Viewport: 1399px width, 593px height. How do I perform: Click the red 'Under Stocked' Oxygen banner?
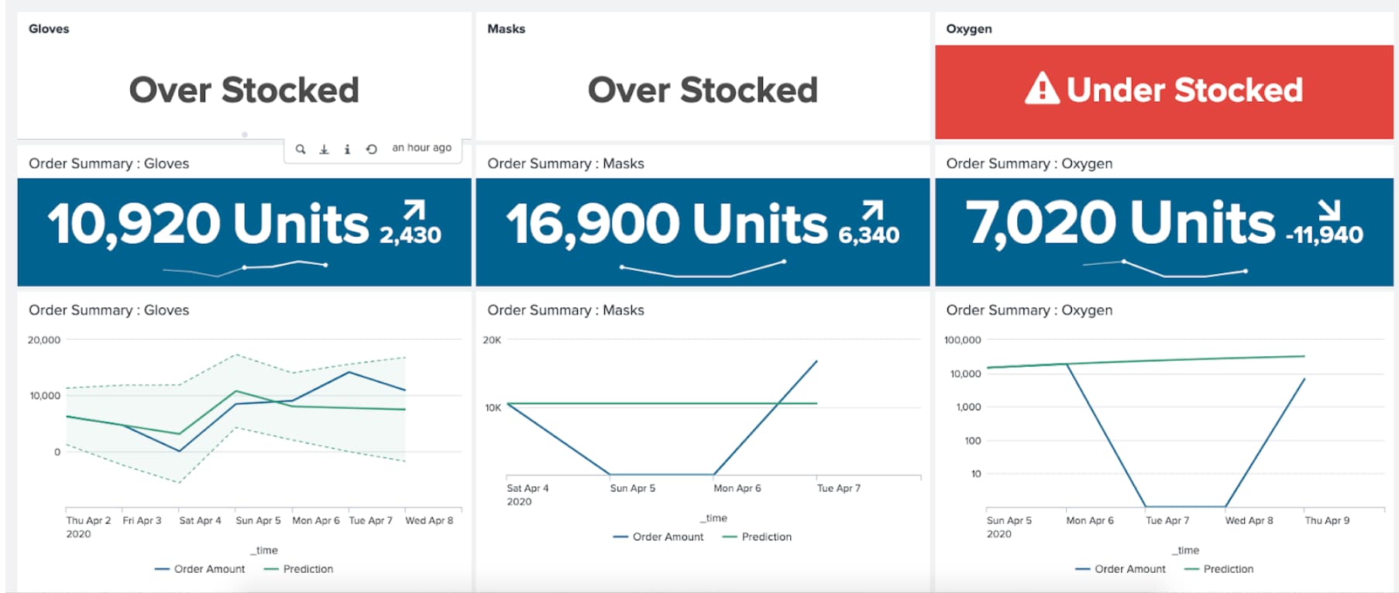point(1164,91)
